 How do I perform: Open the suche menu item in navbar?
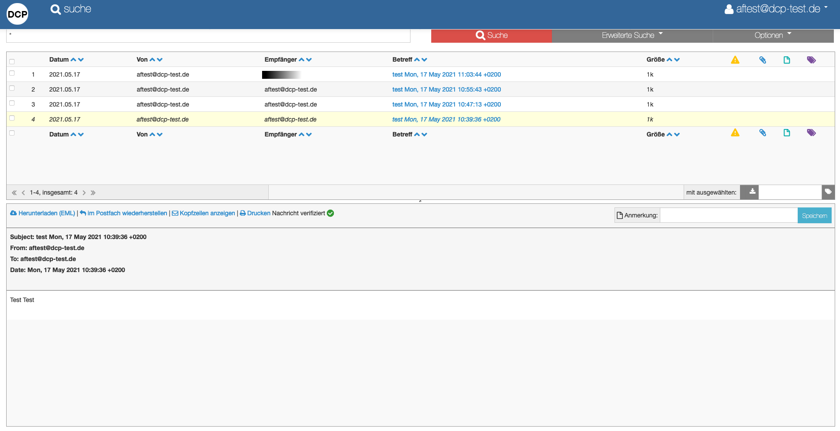(x=71, y=9)
